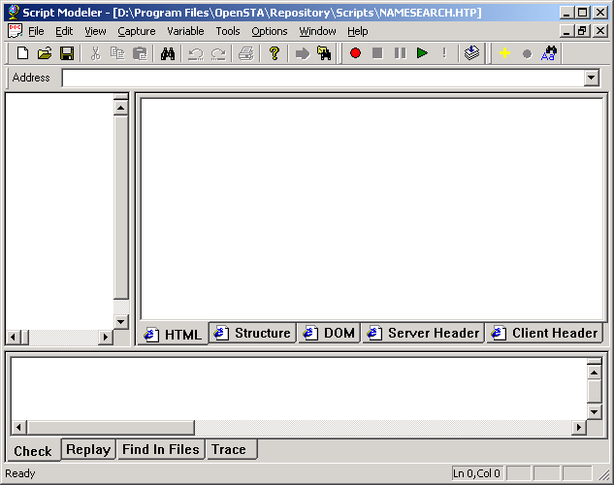The width and height of the screenshot is (614, 485).
Task: Click output pane scroll down arrow
Action: coord(594,411)
